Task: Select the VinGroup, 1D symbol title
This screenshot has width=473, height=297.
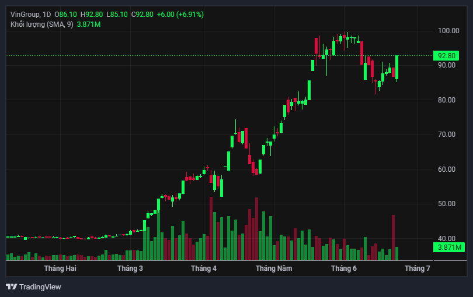Action: (x=30, y=15)
